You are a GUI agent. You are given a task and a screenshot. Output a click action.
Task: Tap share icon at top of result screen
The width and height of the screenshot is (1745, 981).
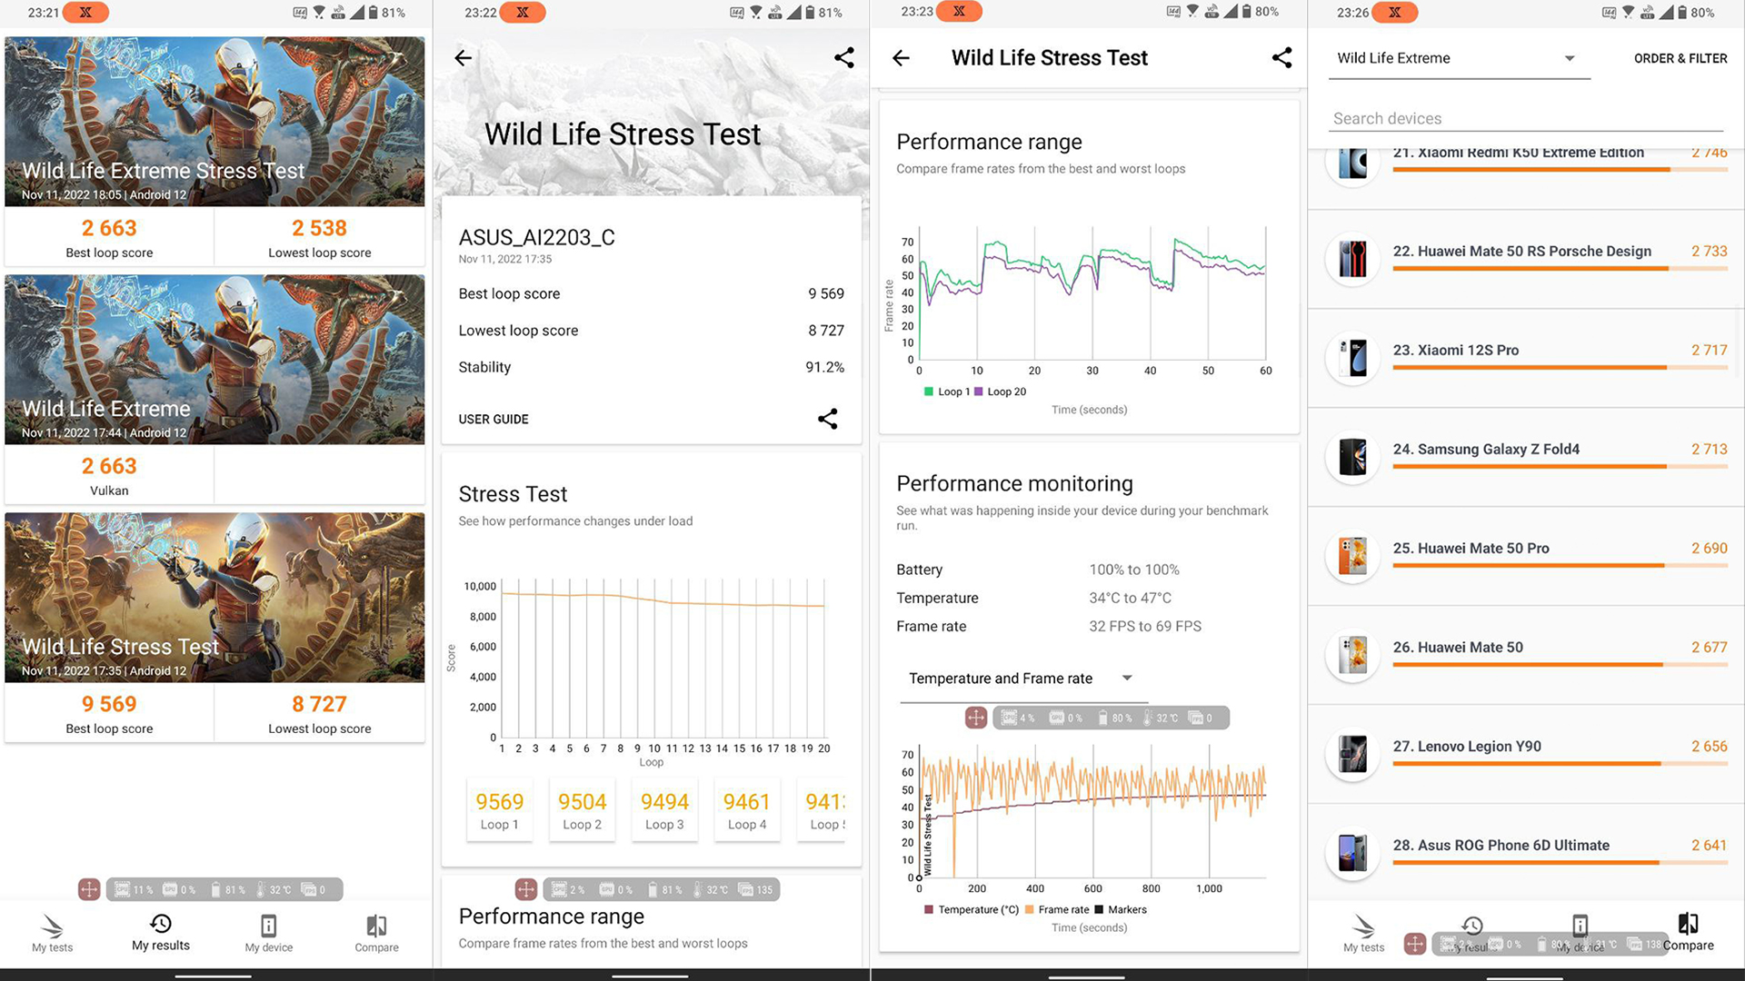[844, 58]
